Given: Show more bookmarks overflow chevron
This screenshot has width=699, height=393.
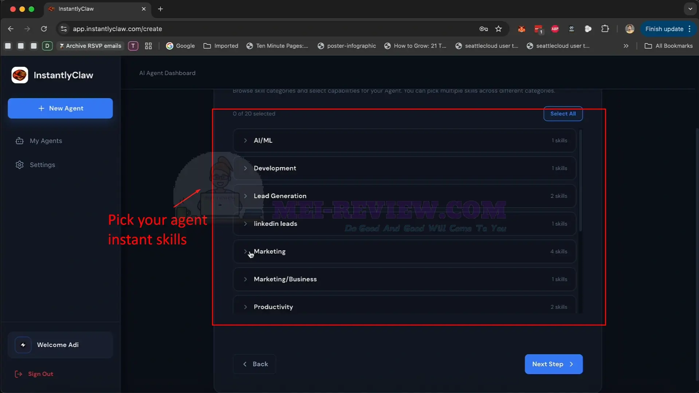Looking at the screenshot, I should (626, 46).
